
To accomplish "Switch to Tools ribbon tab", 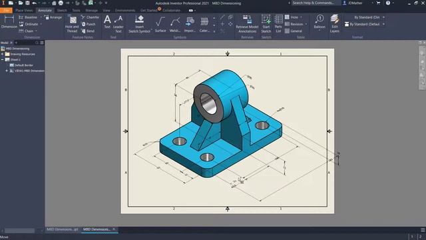I will click(x=76, y=11).
